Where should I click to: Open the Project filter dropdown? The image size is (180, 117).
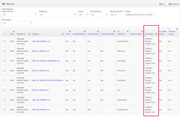tap(140, 15)
